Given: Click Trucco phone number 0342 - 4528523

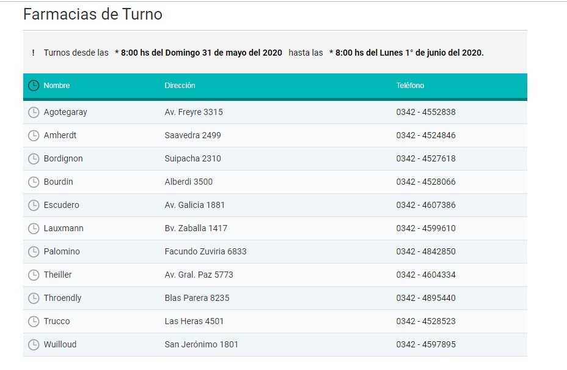Looking at the screenshot, I should [x=425, y=322].
